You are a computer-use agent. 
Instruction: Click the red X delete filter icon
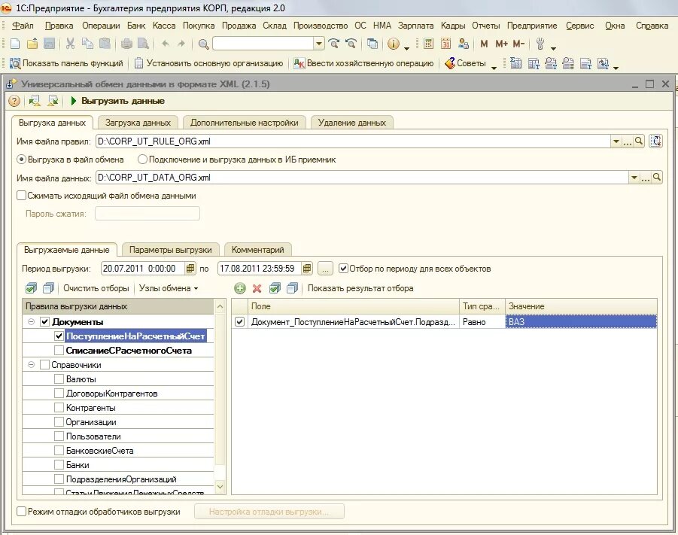tap(257, 288)
